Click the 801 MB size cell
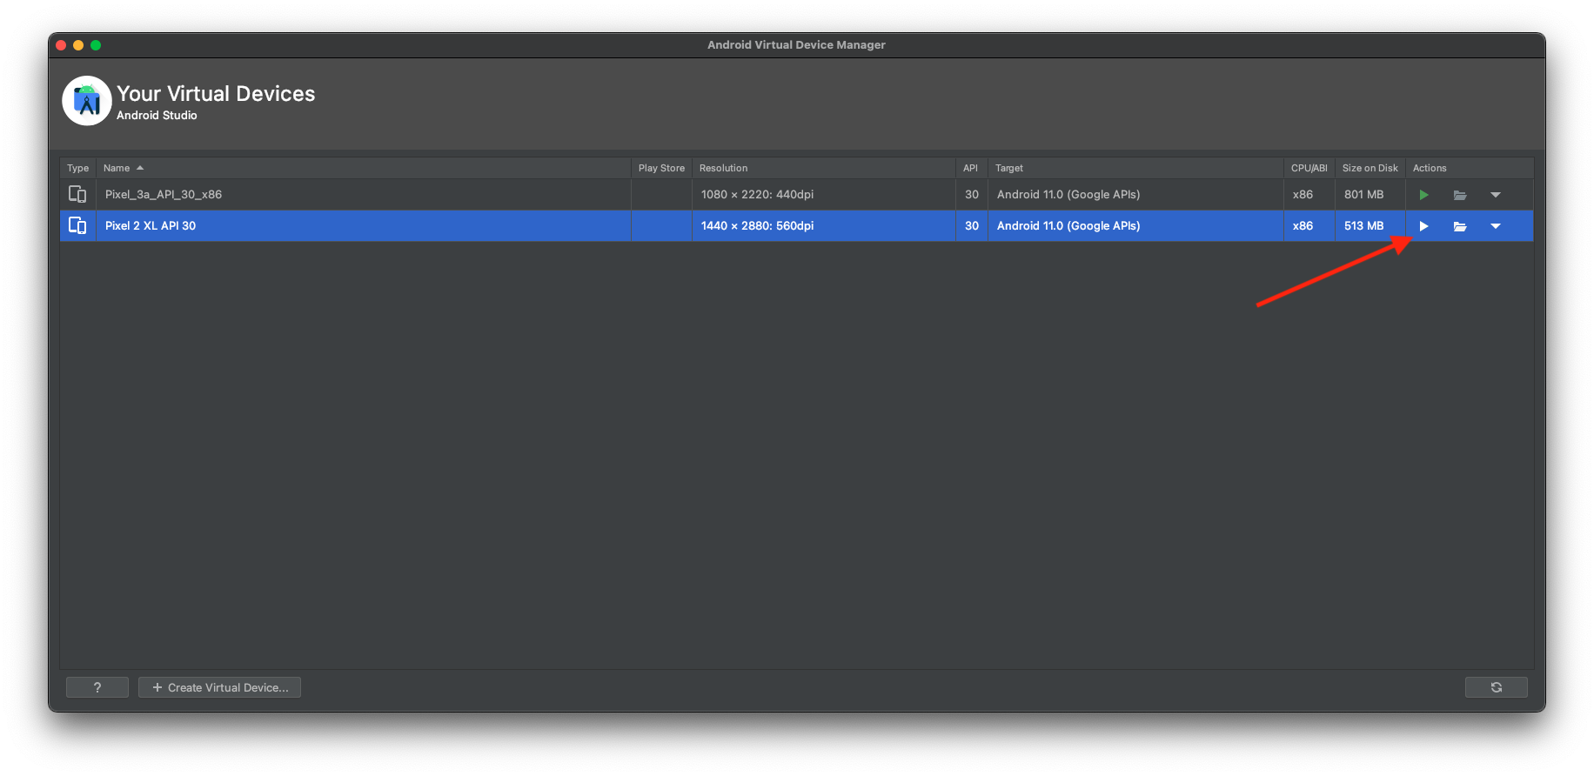 point(1370,195)
